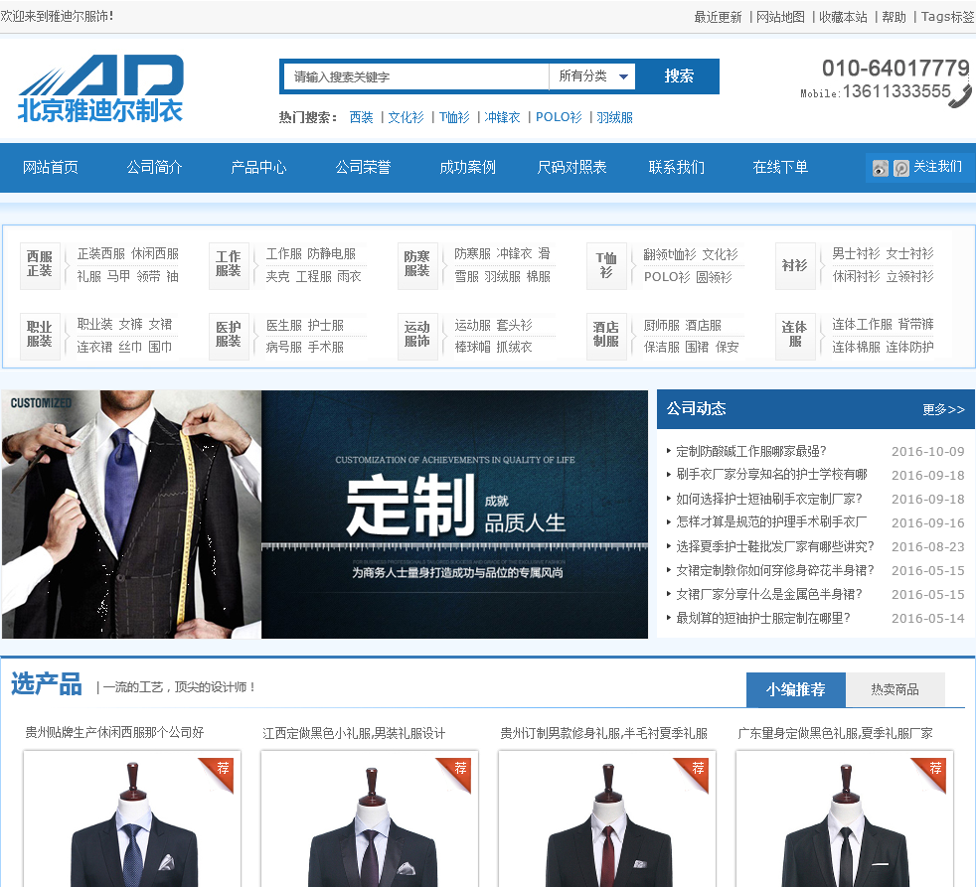Click the 棒球帽 subcategory link
This screenshot has width=976, height=887.
(x=472, y=347)
